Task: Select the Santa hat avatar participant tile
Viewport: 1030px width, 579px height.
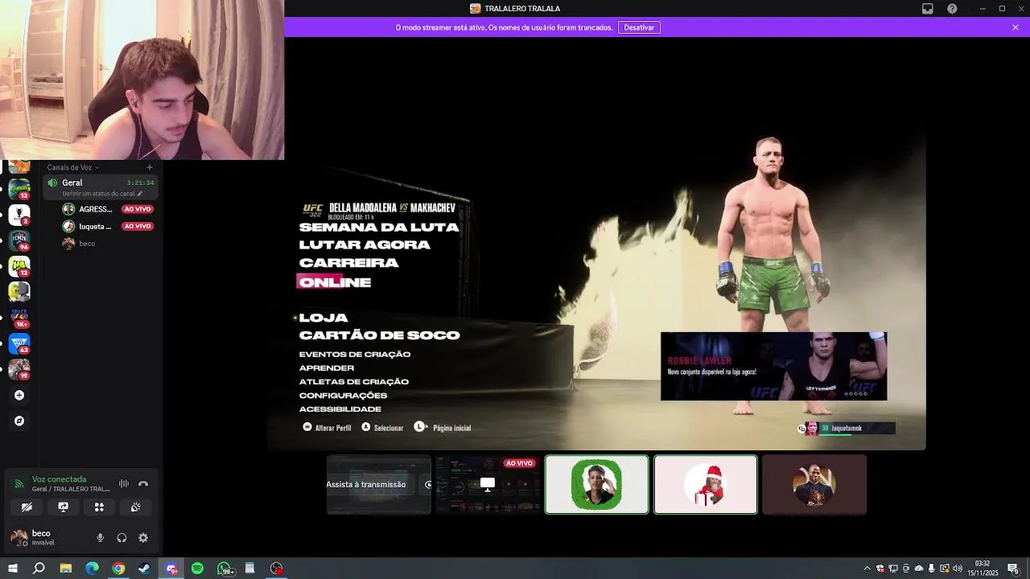Action: pyautogui.click(x=706, y=485)
